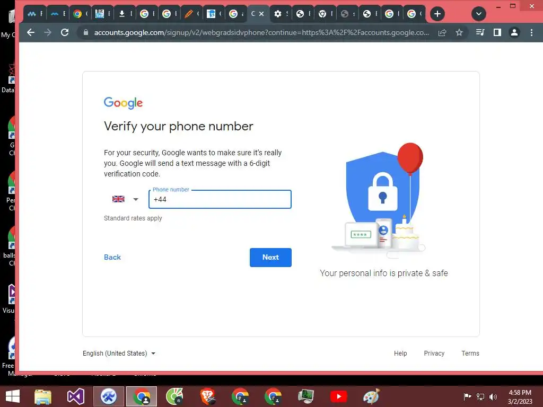
Task: Open the English (United States) language dropdown
Action: pos(119,353)
